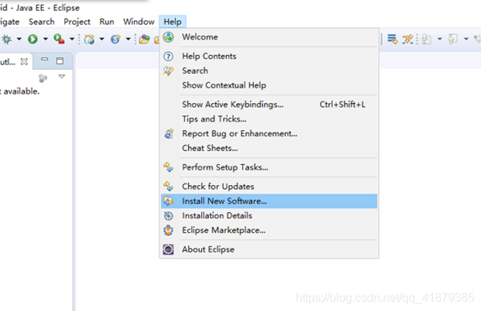Screen dimensions: 481x311
Task: Expand the dropdown beside the globe wizard icon
Action: (102, 39)
